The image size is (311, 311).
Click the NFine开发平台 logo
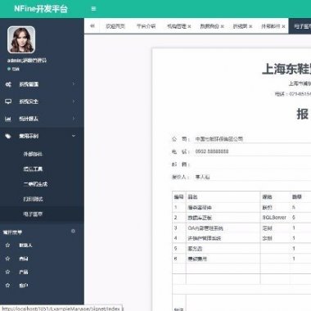41,9
